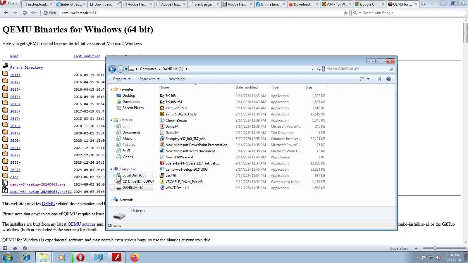Click the New folder button
Image resolution: width=468 pixels, height=263 pixels.
(177, 79)
